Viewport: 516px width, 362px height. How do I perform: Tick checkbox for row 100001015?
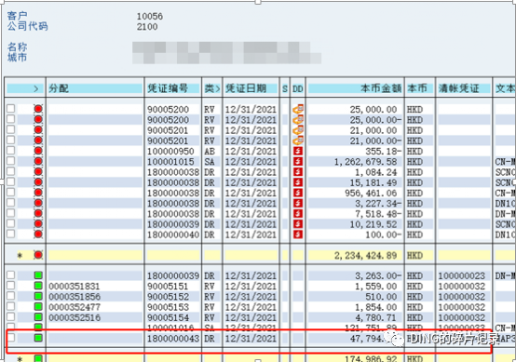pos(11,161)
